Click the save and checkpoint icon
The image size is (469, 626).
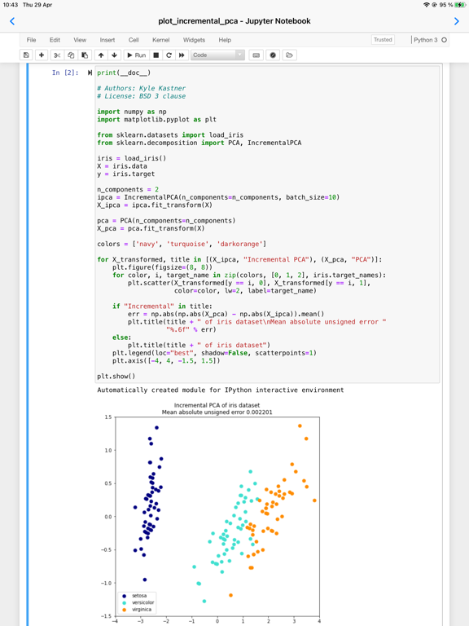[26, 55]
